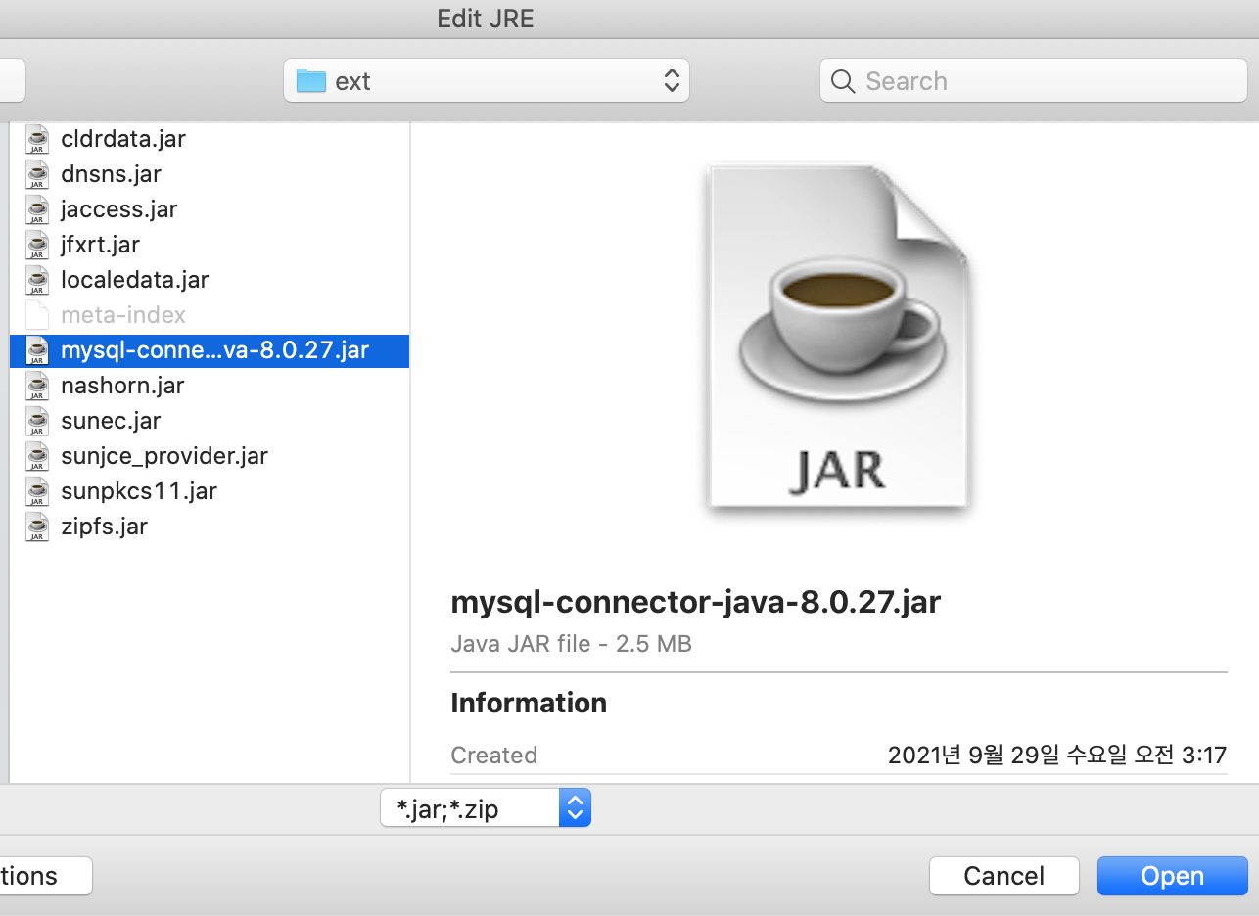Click the Java JAR file - 2.5 MB text

click(571, 643)
